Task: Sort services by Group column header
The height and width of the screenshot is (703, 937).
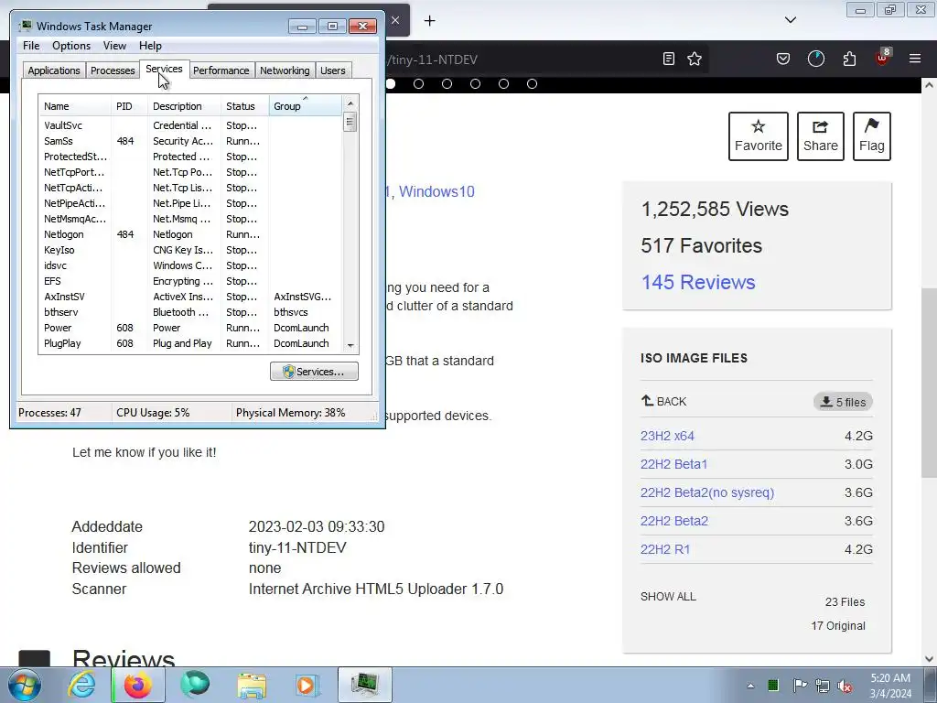Action: pyautogui.click(x=306, y=106)
